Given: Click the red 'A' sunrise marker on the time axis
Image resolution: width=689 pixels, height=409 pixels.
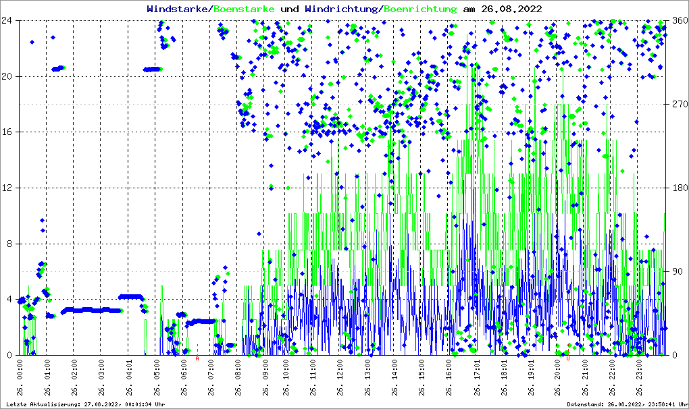Looking at the screenshot, I should pyautogui.click(x=197, y=358).
